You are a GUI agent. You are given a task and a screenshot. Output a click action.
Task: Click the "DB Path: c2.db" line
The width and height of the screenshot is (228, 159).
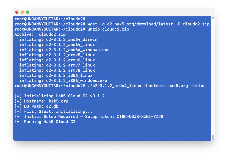click(41, 106)
